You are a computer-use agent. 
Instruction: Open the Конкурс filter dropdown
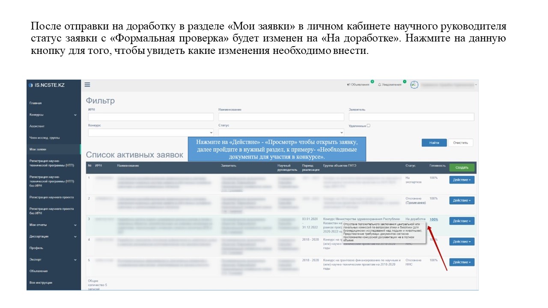(151, 133)
